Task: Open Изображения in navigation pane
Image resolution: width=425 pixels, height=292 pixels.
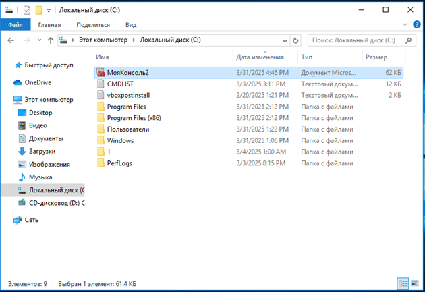Action: (x=49, y=165)
